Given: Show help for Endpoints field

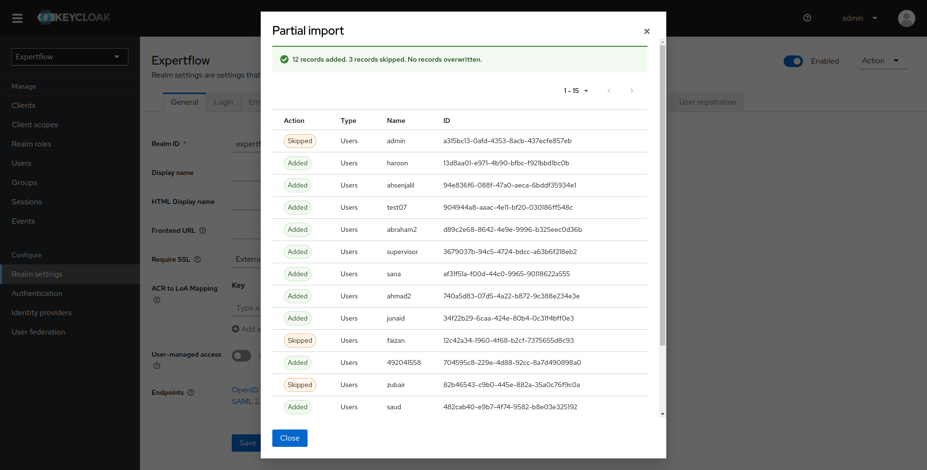Looking at the screenshot, I should (x=191, y=393).
